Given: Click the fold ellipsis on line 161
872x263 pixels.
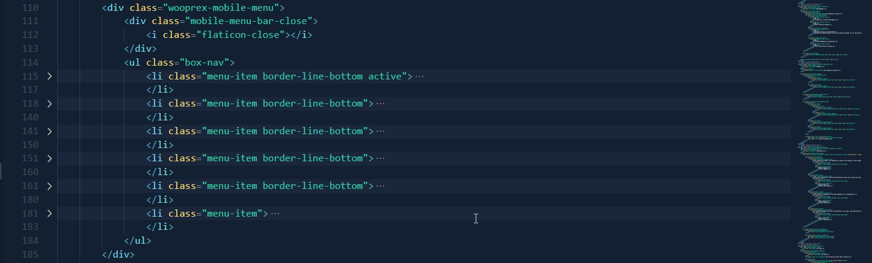Looking at the screenshot, I should (380, 186).
